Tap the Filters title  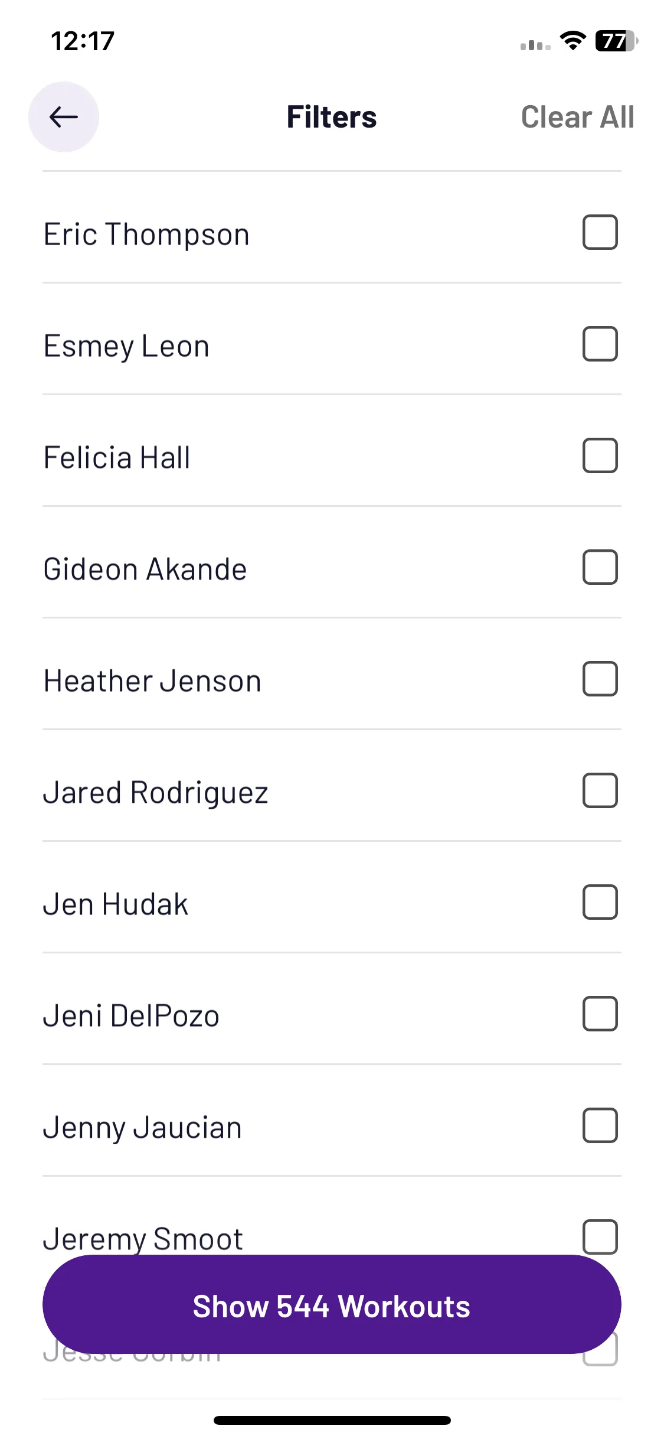pos(332,117)
